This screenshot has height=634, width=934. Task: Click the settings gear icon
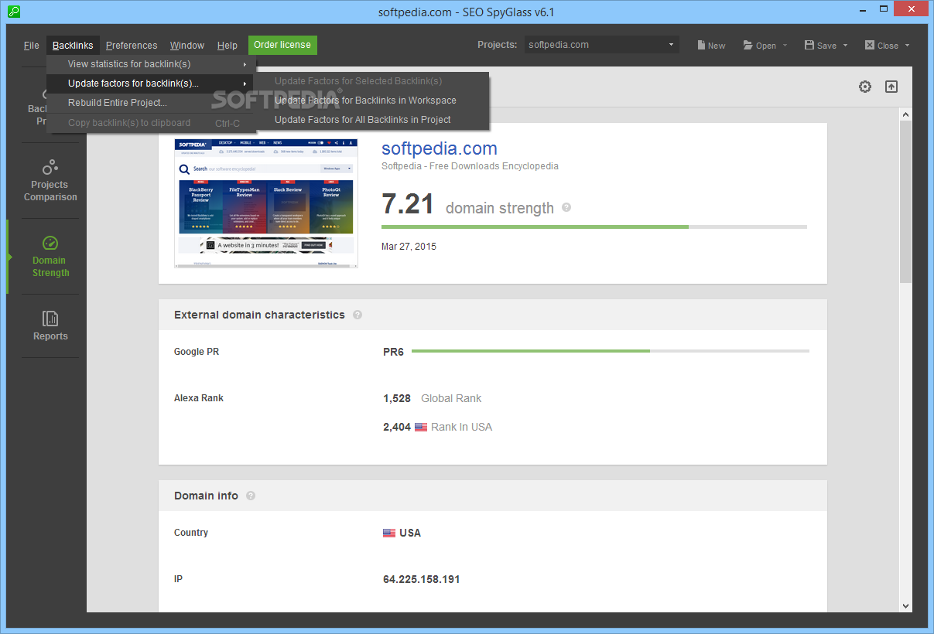(x=865, y=87)
